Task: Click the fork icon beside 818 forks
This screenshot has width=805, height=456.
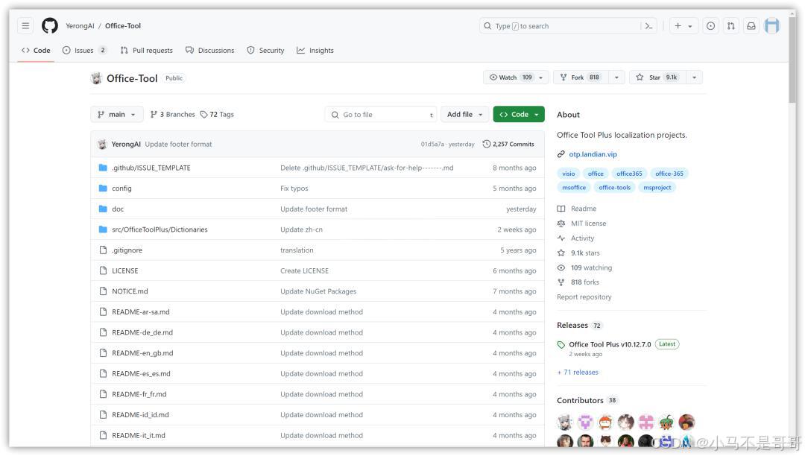Action: (561, 282)
